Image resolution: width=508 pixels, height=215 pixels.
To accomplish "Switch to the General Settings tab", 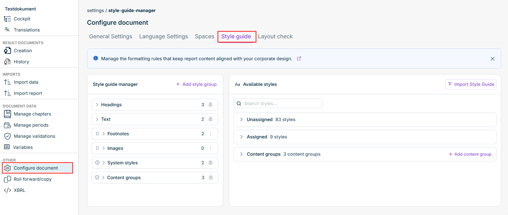I will click(x=111, y=36).
